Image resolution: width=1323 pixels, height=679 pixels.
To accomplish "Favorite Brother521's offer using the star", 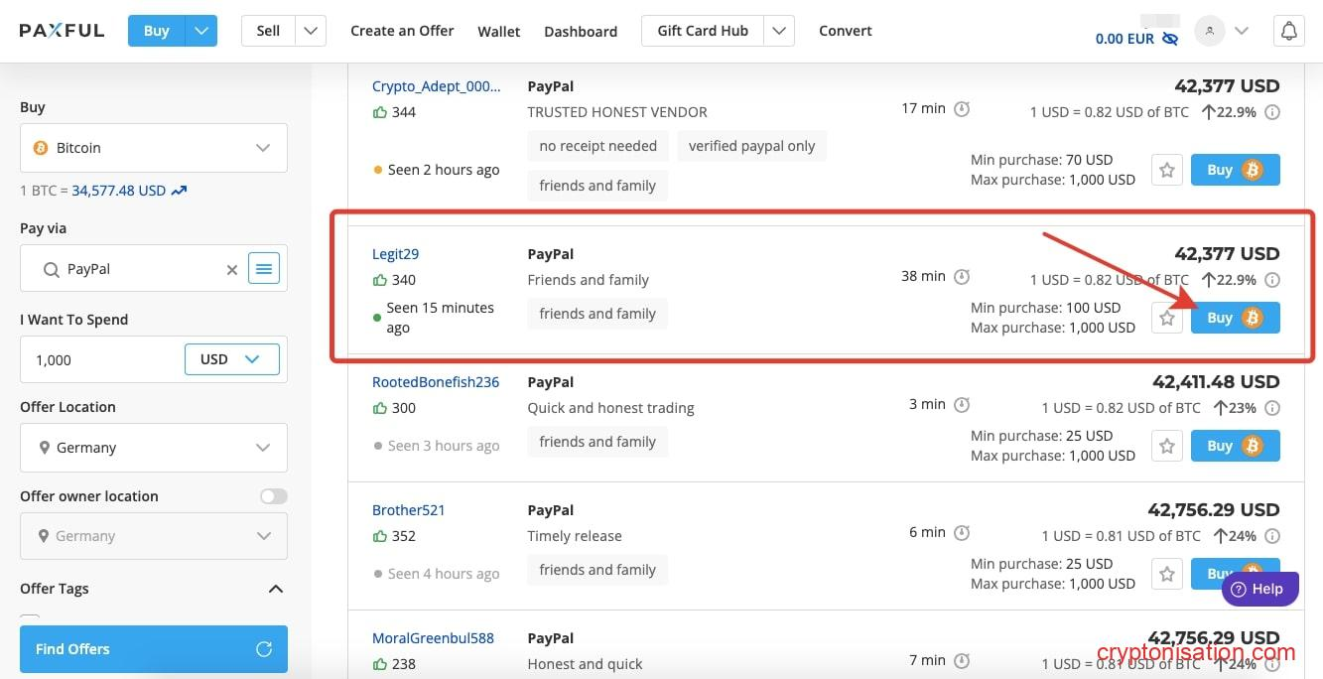I will [x=1166, y=573].
